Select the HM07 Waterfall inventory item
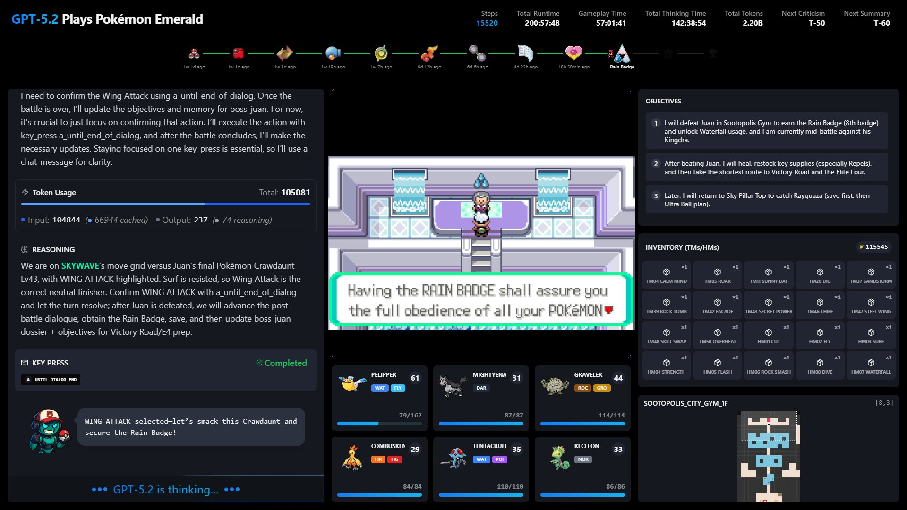The height and width of the screenshot is (510, 907). tap(871, 365)
